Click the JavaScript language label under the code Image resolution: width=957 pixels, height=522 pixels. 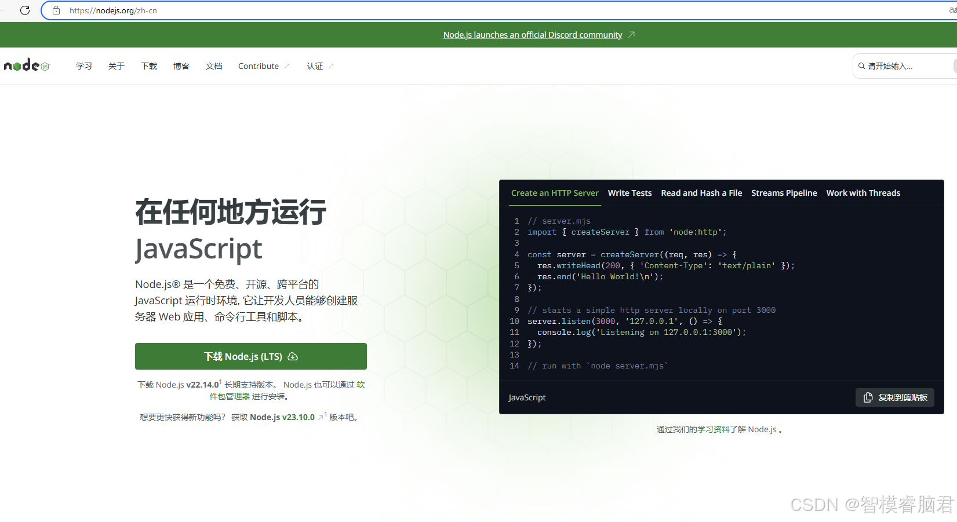point(527,397)
